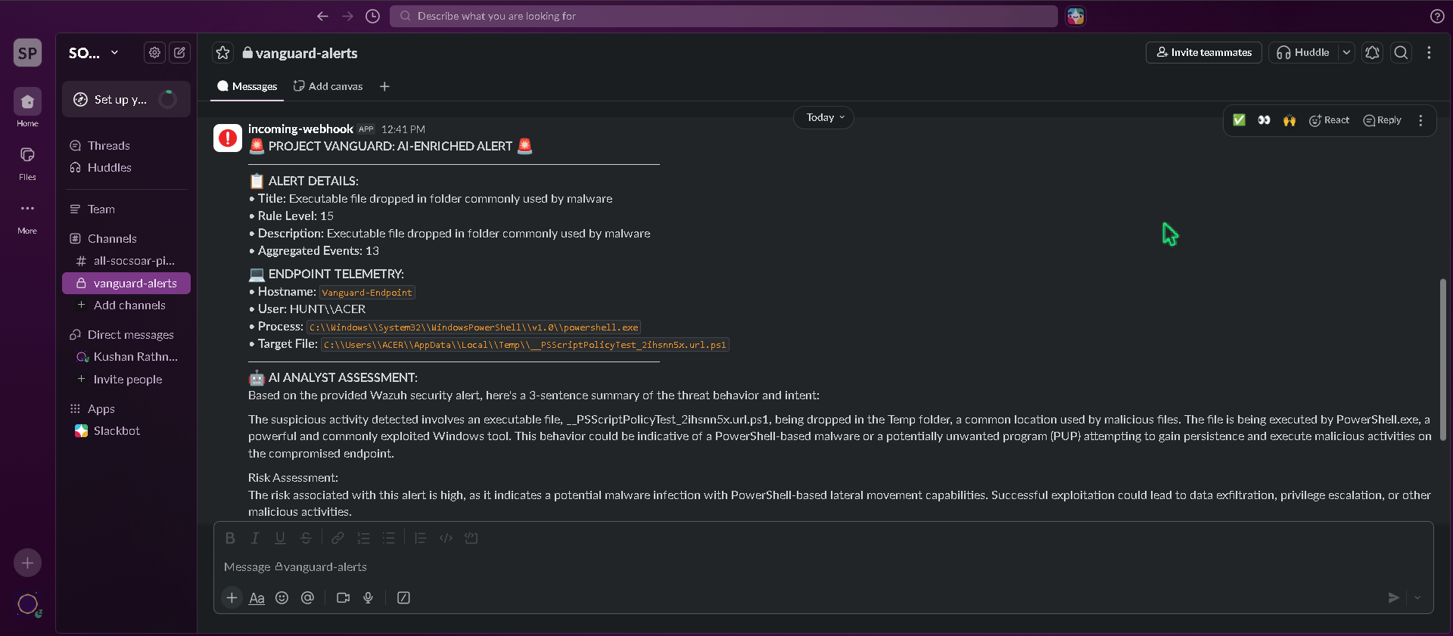Expand the Huddle options dropdown arrow
1453x636 pixels.
click(x=1346, y=52)
